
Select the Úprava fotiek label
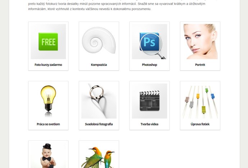coord(200,124)
